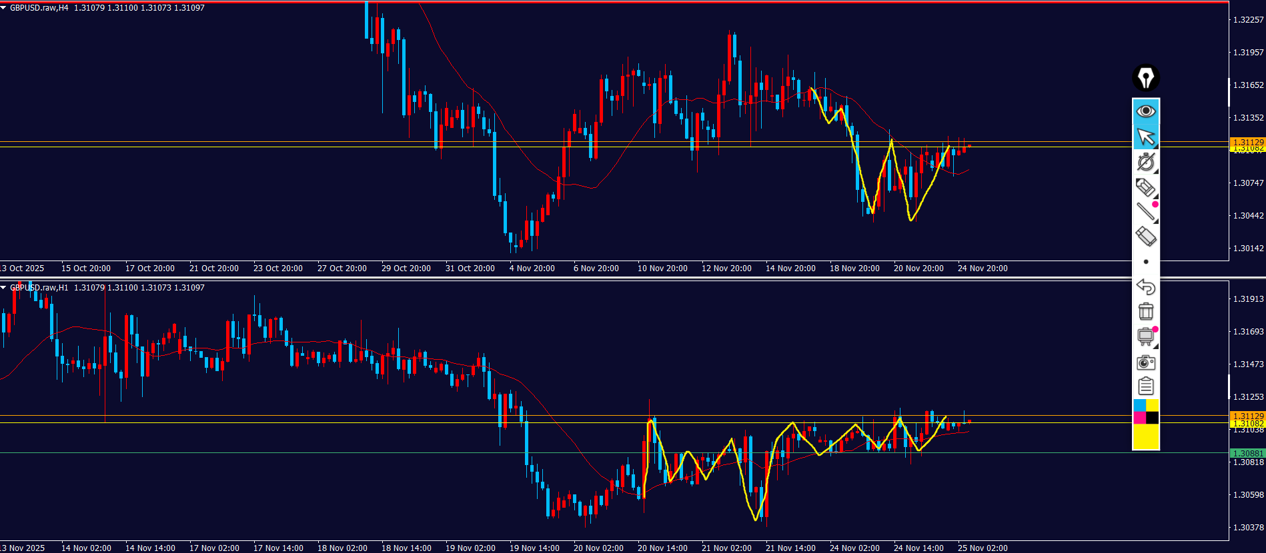The width and height of the screenshot is (1266, 553).
Task: Expand the GBPUSD H1 chart title arrow
Action: coord(4,288)
